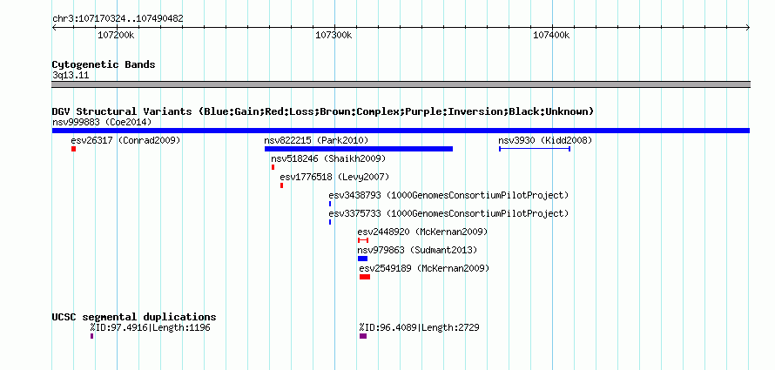Screen dimensions: 775x370
Task: Open esv3375733 1000GenomesConsortiumPilotProject label
Action: coord(448,213)
